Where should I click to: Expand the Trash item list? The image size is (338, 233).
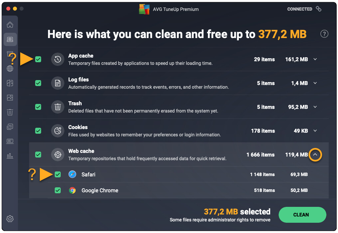tap(315, 107)
